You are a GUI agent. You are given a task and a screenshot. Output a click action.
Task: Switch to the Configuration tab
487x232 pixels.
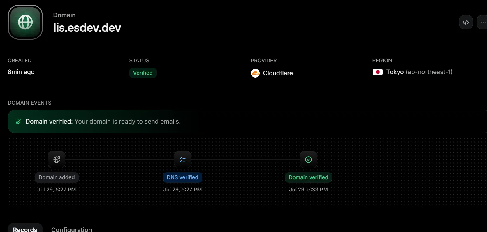click(72, 229)
